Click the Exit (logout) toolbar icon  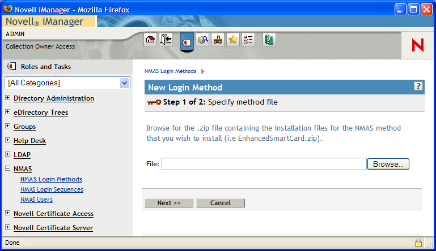[x=166, y=40]
